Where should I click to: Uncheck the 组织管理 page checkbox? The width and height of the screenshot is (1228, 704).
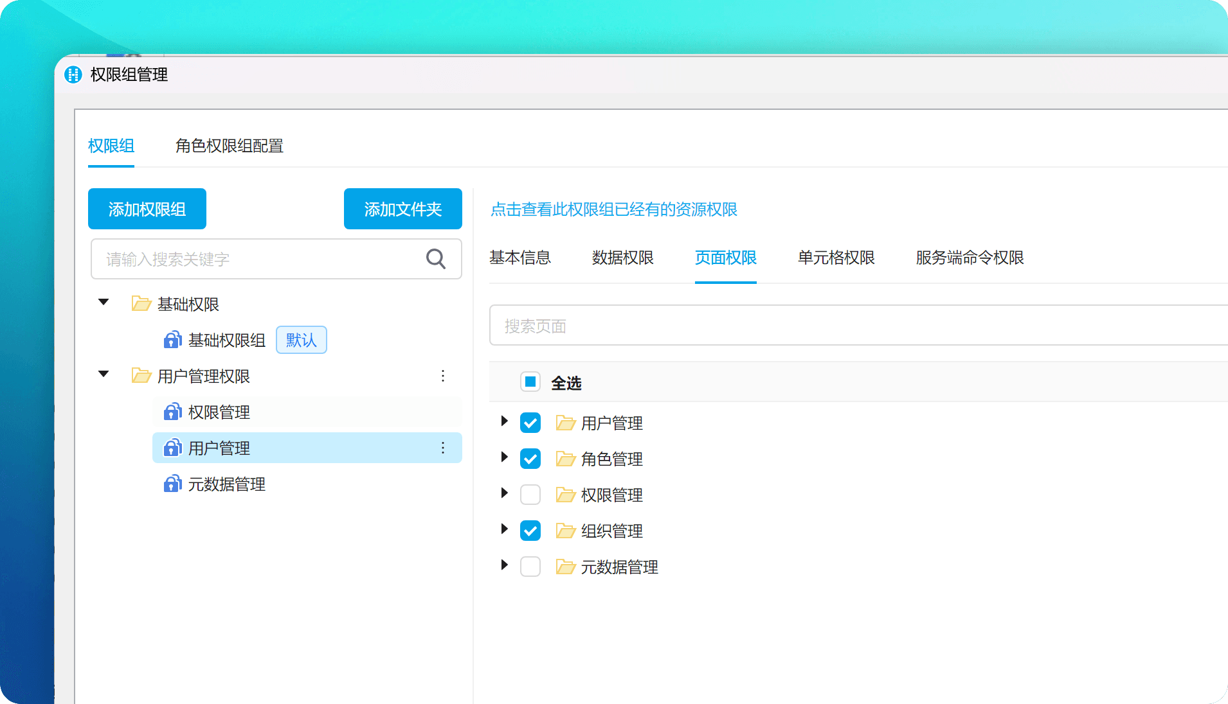coord(530,531)
